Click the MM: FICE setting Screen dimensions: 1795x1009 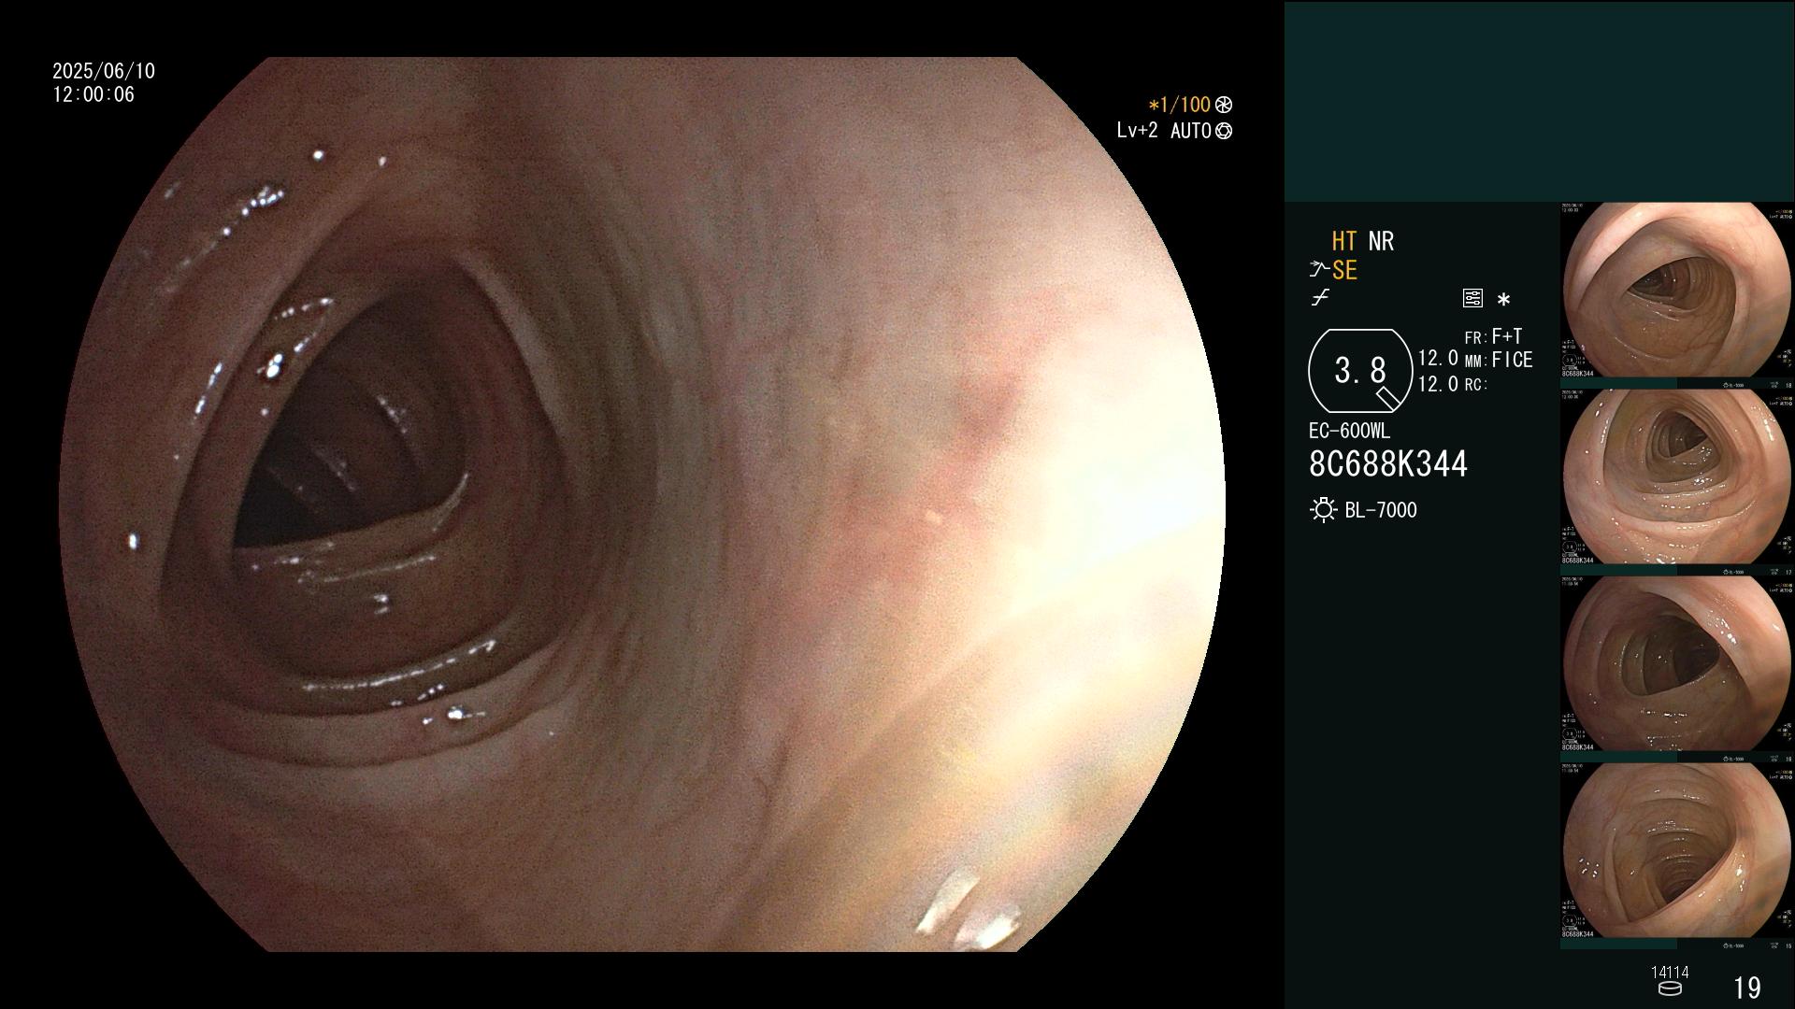click(x=1499, y=360)
